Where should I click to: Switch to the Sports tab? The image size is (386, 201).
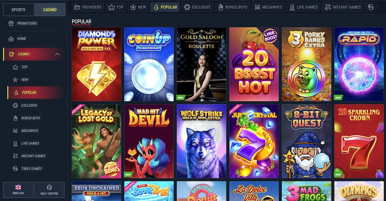[x=18, y=10]
